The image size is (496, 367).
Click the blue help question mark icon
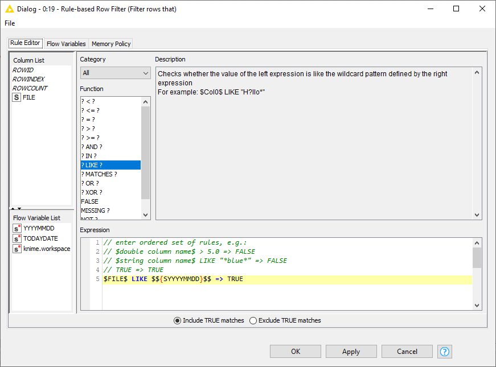tap(444, 352)
